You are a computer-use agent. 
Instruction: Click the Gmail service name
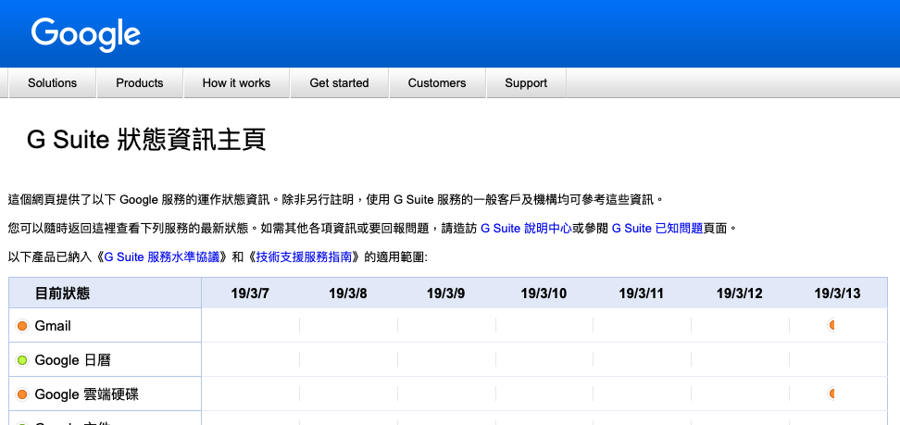point(53,326)
